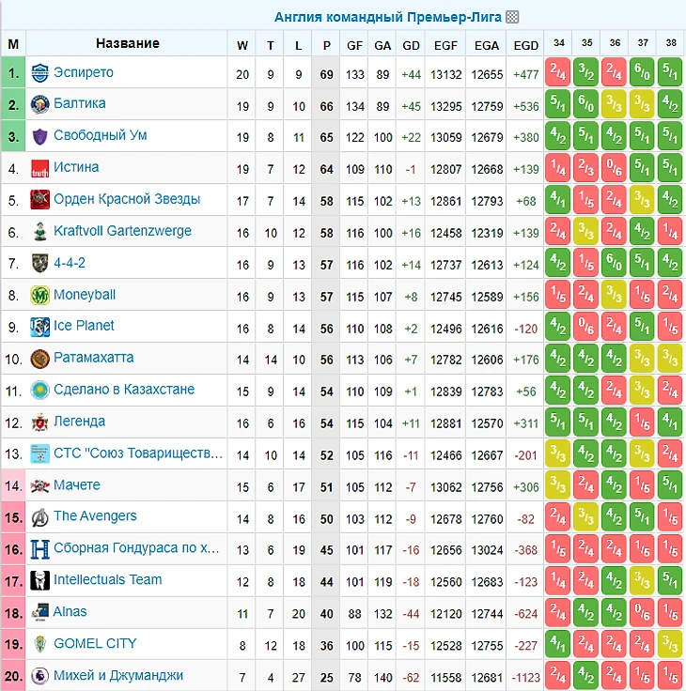Click the Балтика team crest icon
Image resolution: width=686 pixels, height=691 pixels.
pyautogui.click(x=39, y=104)
